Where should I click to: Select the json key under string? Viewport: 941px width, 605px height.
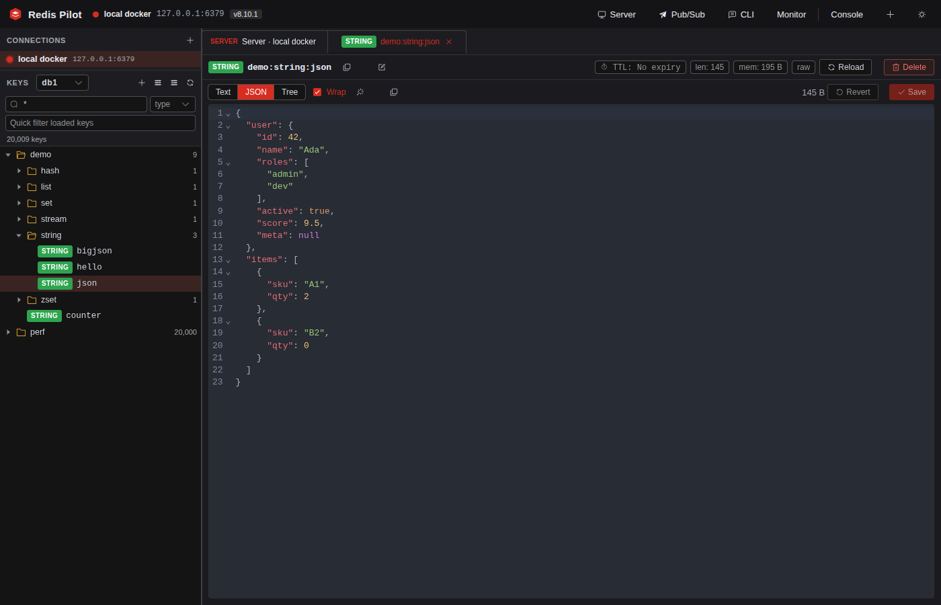coord(101,283)
